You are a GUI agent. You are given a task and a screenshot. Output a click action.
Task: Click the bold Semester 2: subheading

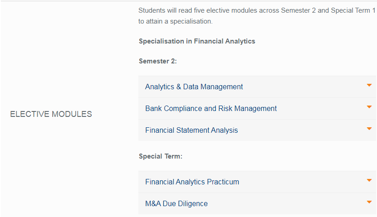pos(158,61)
